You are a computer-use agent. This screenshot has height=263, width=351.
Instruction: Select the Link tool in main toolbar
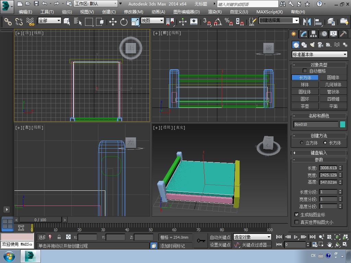8,22
